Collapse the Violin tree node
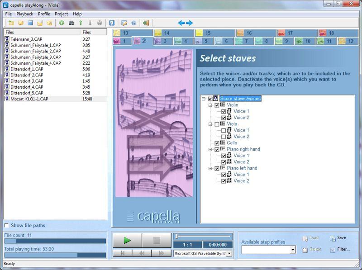Screen dimensions: 362x270 (x=210, y=105)
